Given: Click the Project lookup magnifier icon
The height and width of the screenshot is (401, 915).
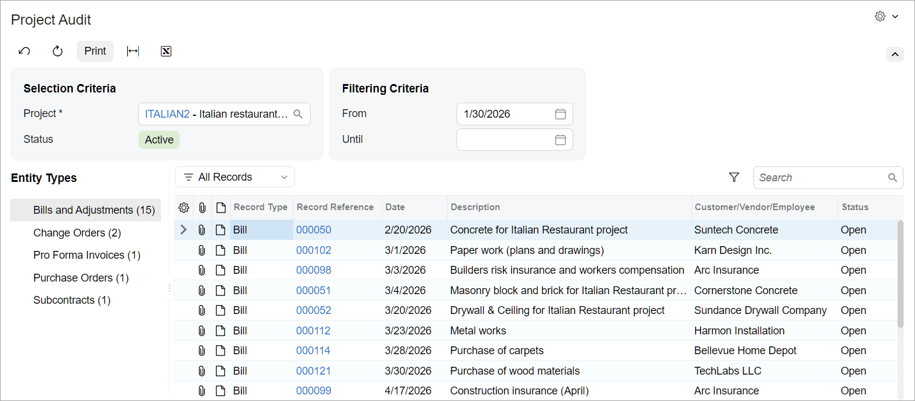Looking at the screenshot, I should [x=298, y=114].
